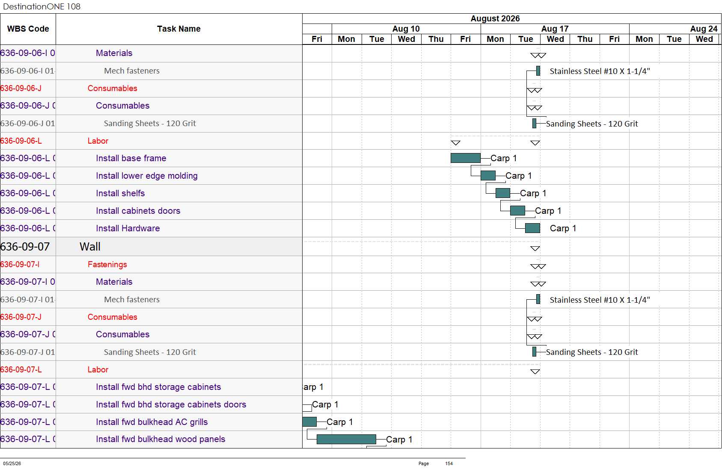The image size is (722, 469).
Task: Click the Aug 17 week header
Action: [x=555, y=29]
